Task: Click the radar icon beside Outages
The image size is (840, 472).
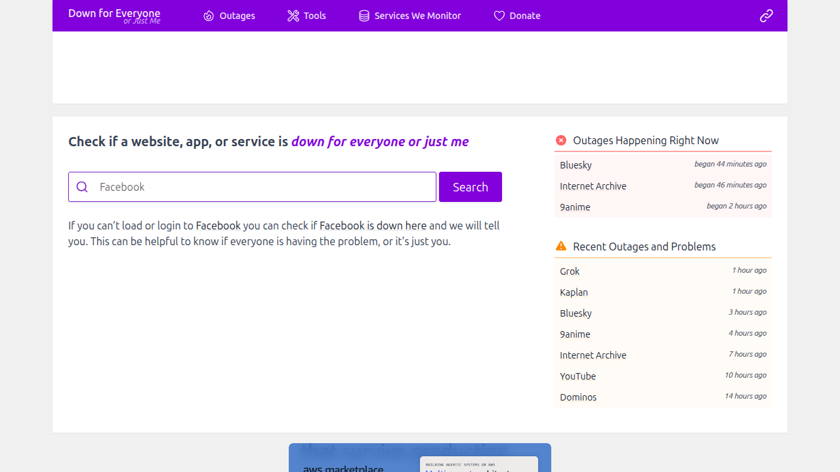Action: click(209, 15)
